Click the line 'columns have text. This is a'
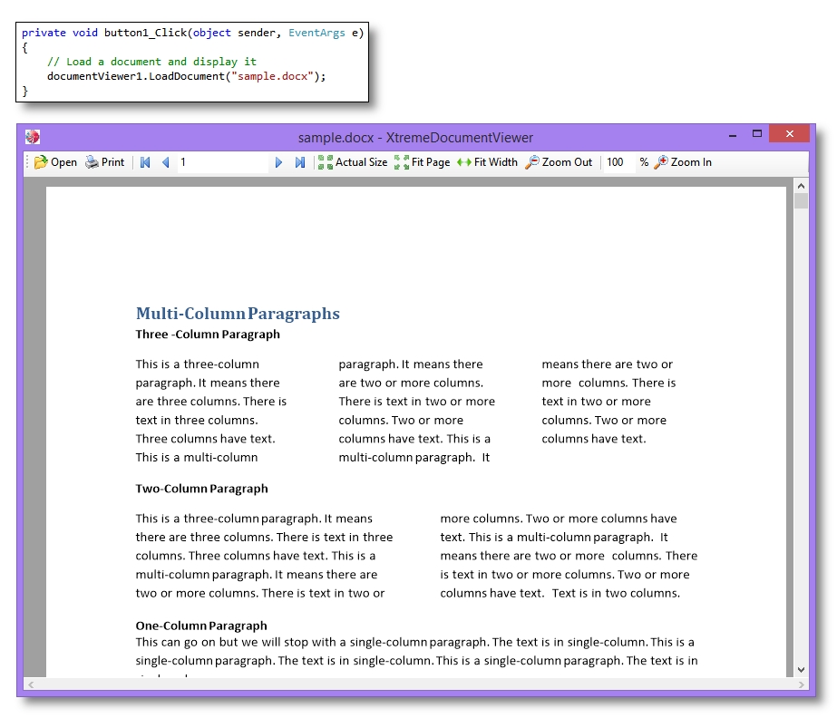 [x=414, y=439]
